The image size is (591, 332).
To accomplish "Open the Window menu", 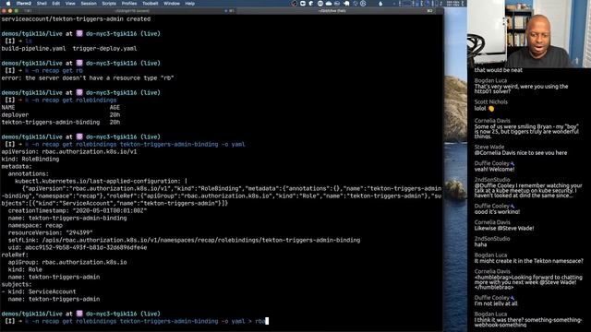I will [172, 4].
